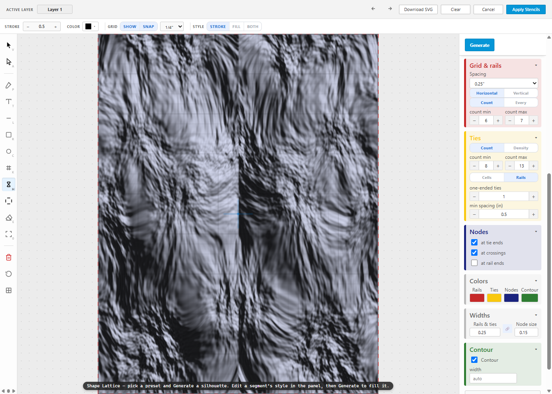Increase one-ended ties value
This screenshot has width=552, height=394.
[533, 197]
